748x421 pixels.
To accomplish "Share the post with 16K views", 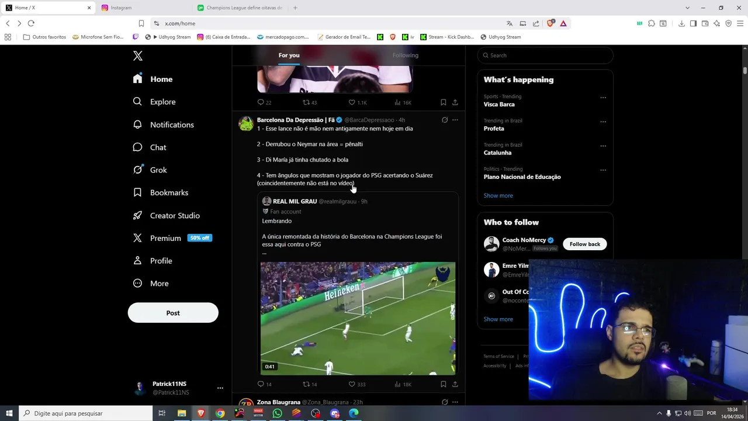I will pyautogui.click(x=455, y=102).
